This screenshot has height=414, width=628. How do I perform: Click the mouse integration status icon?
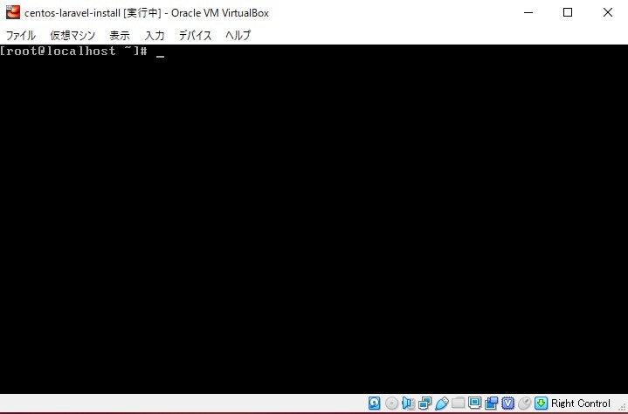pyautogui.click(x=524, y=403)
